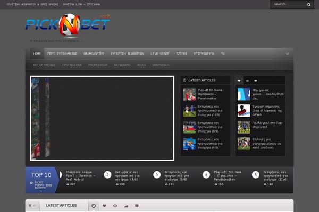The width and height of the screenshot is (319, 212).
Task: Open the comment bubble sidebar tab
Action: [256, 81]
